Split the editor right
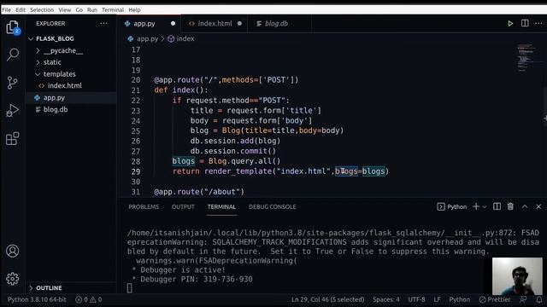 pyautogui.click(x=525, y=23)
